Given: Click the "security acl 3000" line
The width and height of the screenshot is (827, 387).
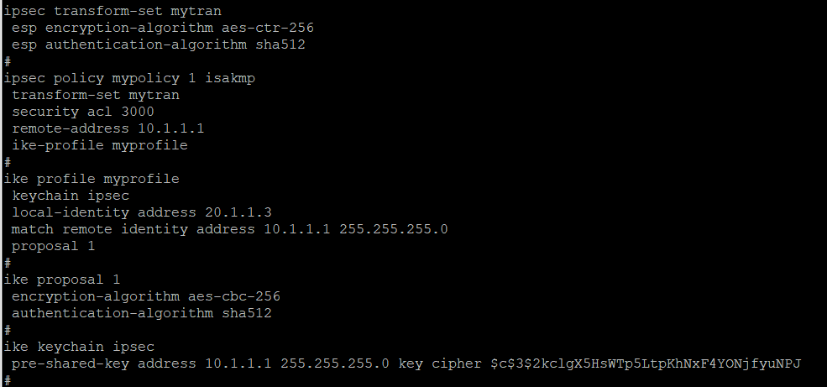Looking at the screenshot, I should coord(82,112).
